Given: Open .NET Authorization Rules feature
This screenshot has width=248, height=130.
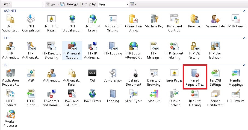Looking at the screenshot, I should pyautogui.click(x=10, y=23).
